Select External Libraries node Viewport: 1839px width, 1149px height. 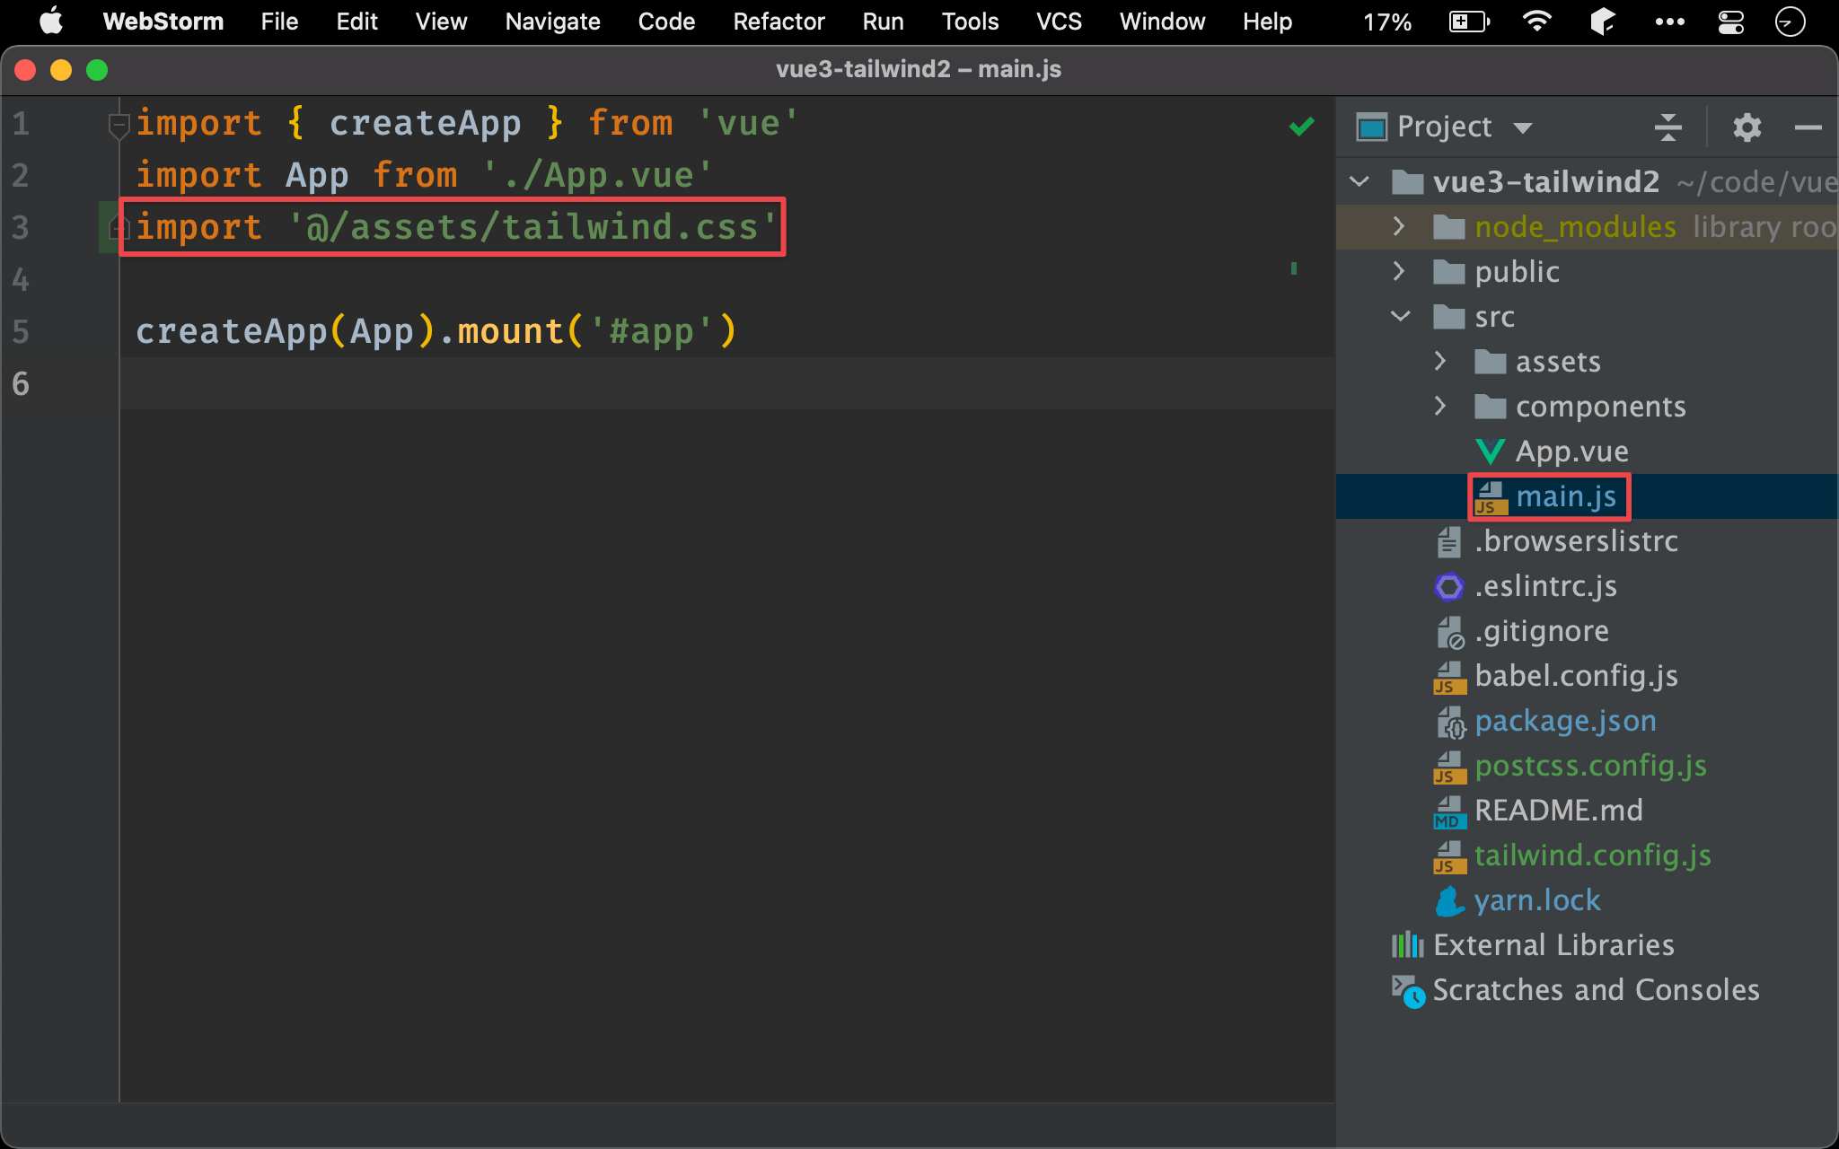pos(1553,945)
